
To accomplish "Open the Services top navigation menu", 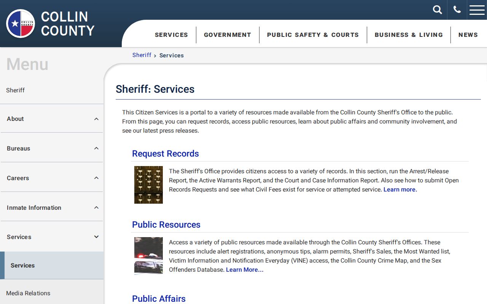I will [171, 35].
